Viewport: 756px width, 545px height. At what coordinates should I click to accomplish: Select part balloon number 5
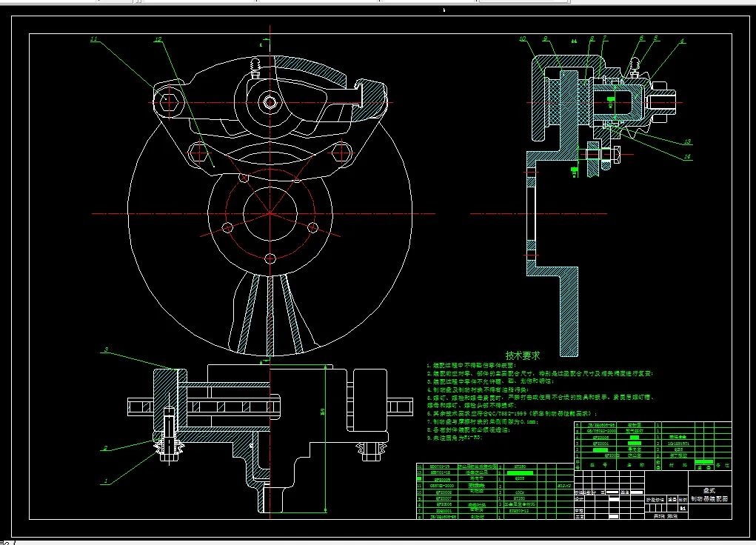coord(656,38)
